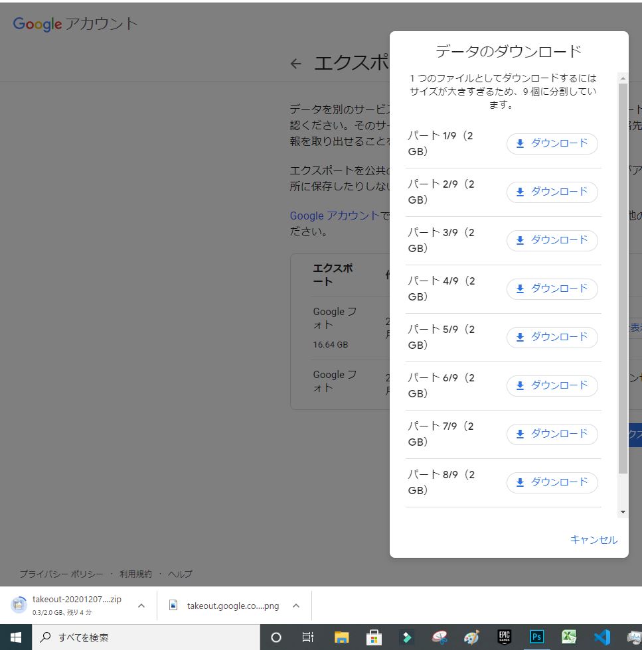Download part 4/9 of the export
The width and height of the screenshot is (642, 650).
pos(552,289)
